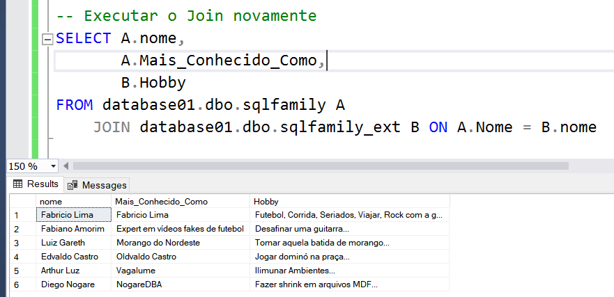Select the Hobby column header
614x297 pixels.
[348, 201]
